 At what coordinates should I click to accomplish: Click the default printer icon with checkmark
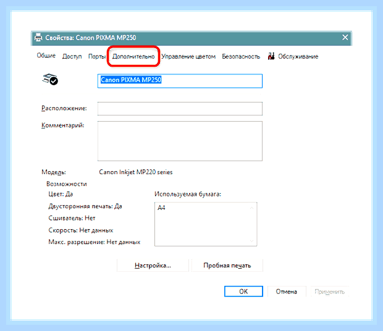(50, 79)
